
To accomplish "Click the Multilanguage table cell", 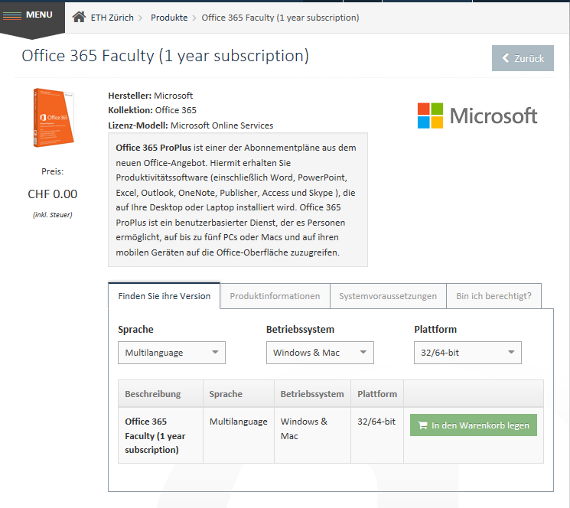I will point(239,435).
